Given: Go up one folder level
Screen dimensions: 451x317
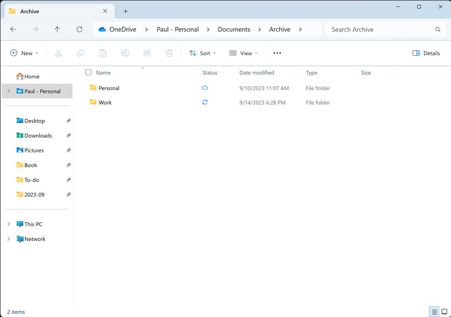Looking at the screenshot, I should (x=57, y=29).
